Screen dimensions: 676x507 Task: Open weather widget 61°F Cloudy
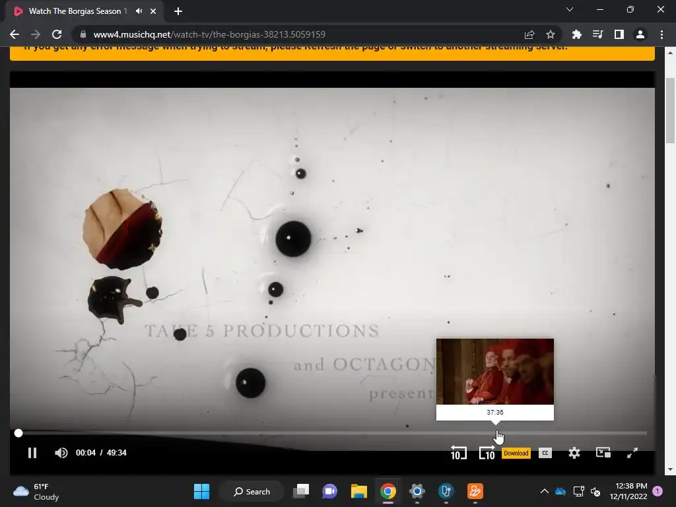click(x=36, y=491)
